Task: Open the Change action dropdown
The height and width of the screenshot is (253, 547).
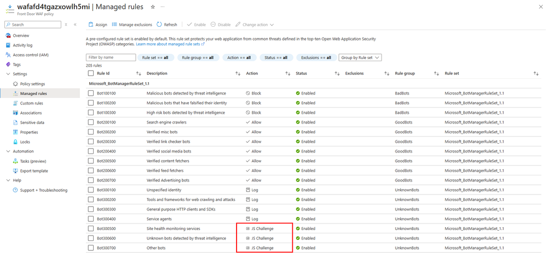Action: coord(255,25)
